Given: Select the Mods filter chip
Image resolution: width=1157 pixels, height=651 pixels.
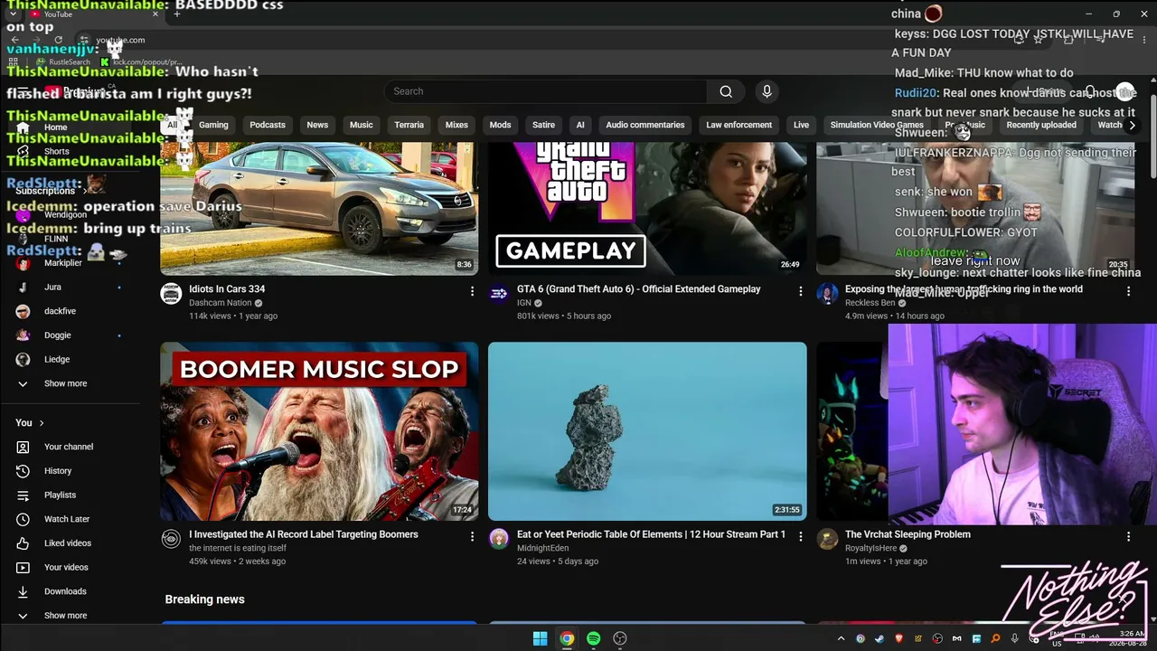Looking at the screenshot, I should click(500, 125).
